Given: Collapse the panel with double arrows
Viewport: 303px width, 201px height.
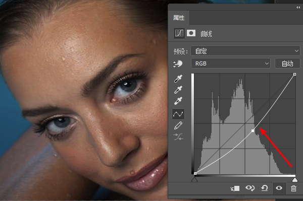Looking at the screenshot, I should (298, 8).
